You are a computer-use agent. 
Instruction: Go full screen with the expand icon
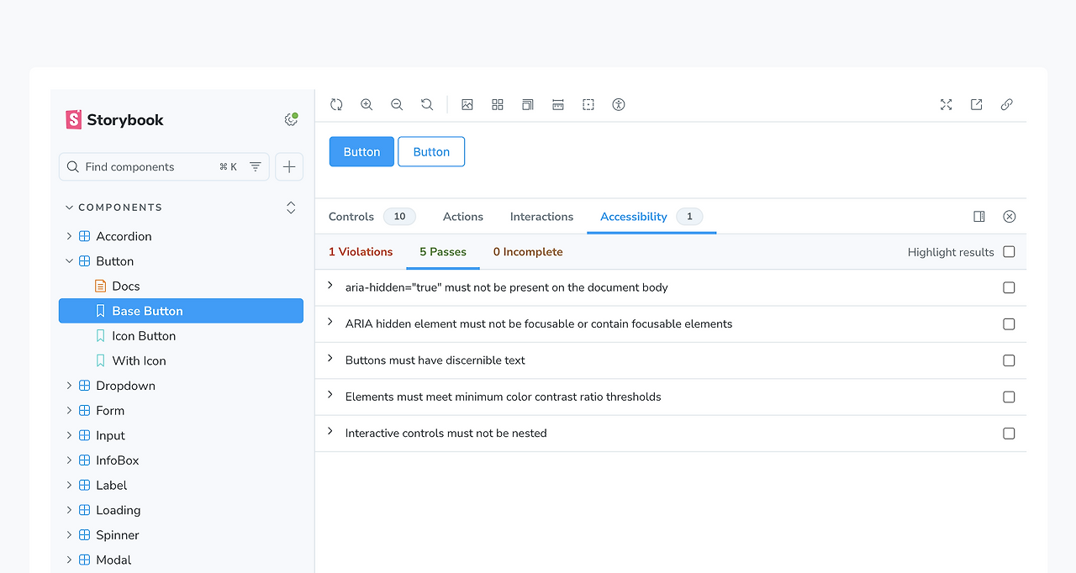[947, 104]
